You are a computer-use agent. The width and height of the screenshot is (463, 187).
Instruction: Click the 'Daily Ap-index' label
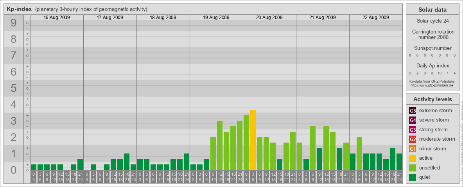(433, 65)
